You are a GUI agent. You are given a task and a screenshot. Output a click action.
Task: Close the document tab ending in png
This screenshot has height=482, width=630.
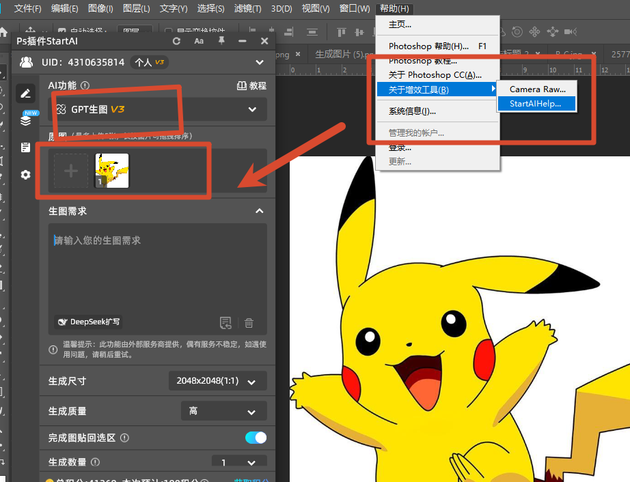coord(298,54)
